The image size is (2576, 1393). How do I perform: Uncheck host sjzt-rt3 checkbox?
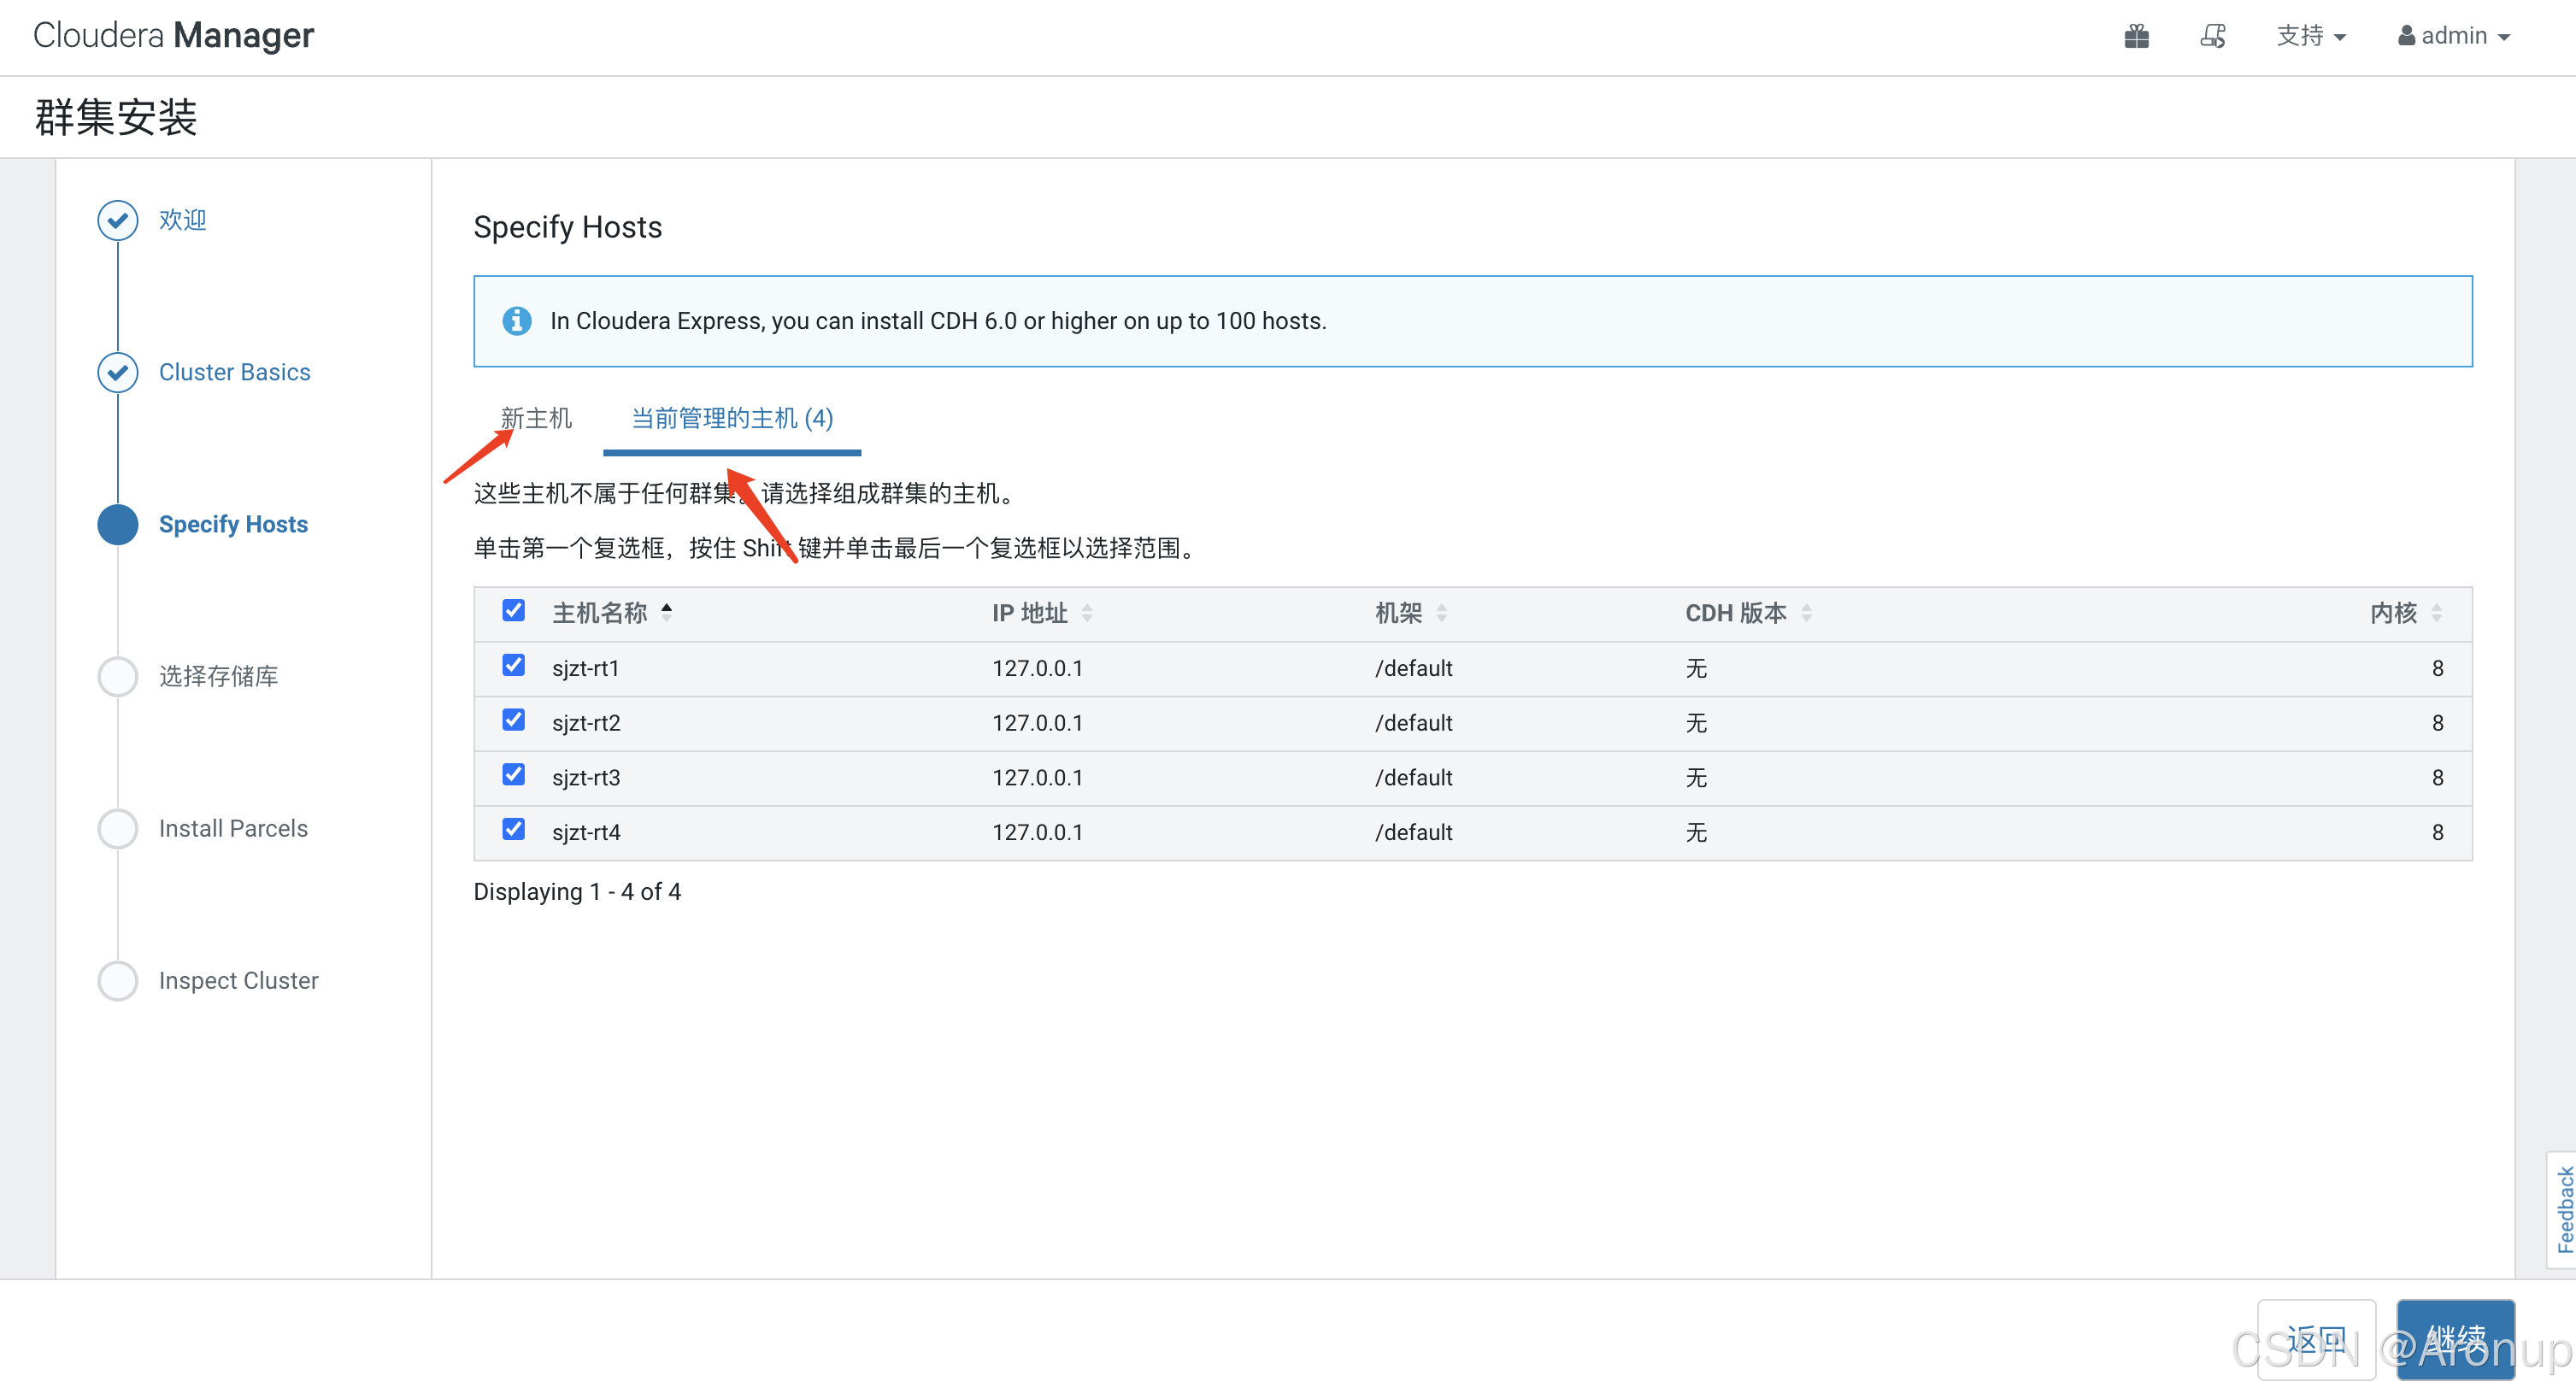(x=513, y=775)
